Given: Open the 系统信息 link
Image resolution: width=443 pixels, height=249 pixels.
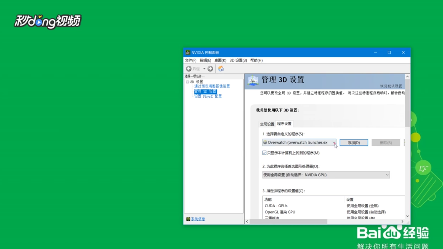Looking at the screenshot, I should click(x=198, y=219).
